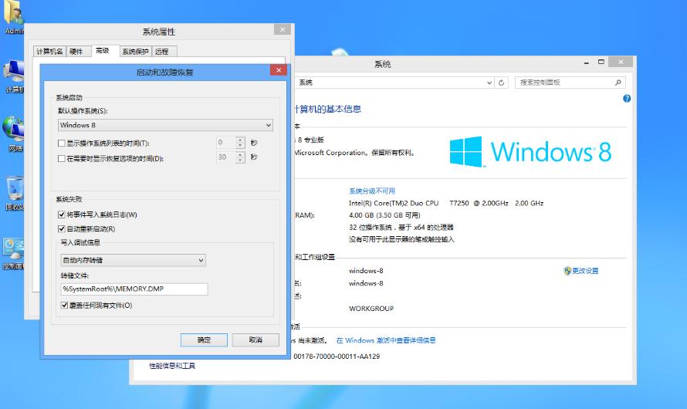Click the refresh icon in System window
Screen dimensions: 687x409
(501, 83)
